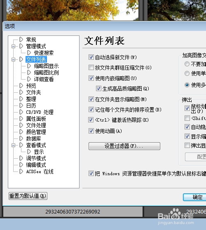Image resolution: width=206 pixels, height=230 pixels.
Task: Open 显示 under 查看模式
Action: click(39, 152)
